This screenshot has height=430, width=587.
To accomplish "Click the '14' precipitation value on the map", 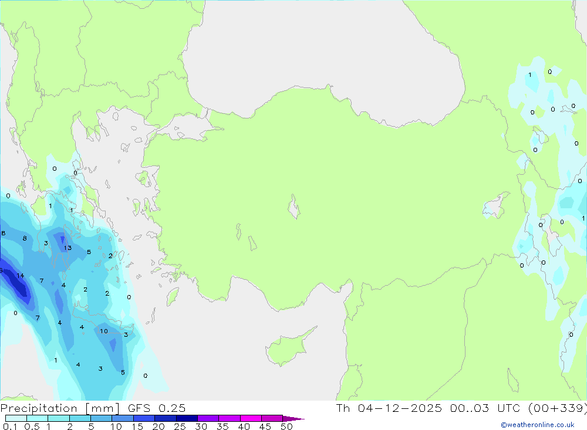I will pos(20,276).
